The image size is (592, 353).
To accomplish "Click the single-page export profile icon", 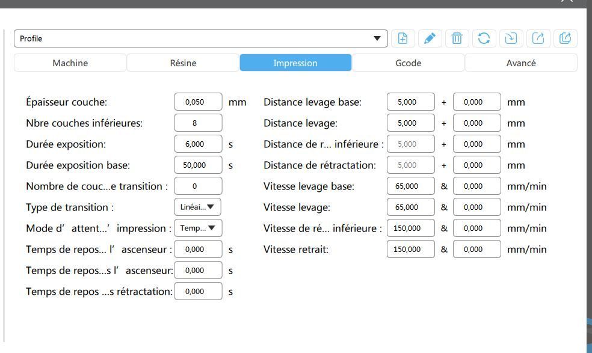I will 537,38.
